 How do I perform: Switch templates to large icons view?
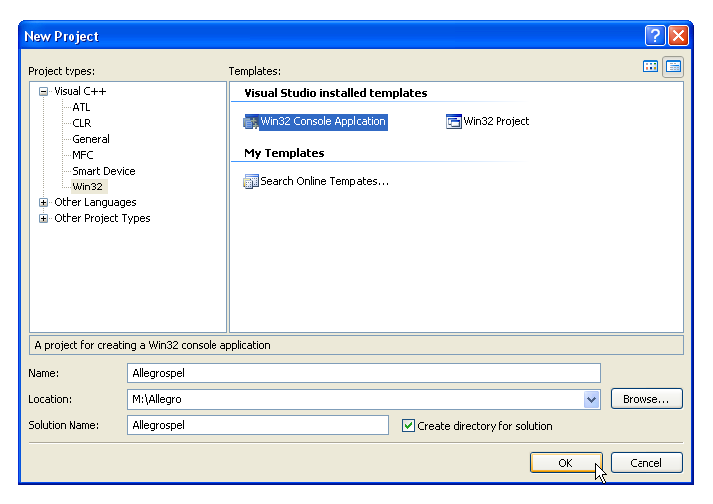coord(650,66)
